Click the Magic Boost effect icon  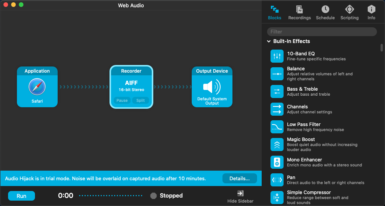[277, 145]
